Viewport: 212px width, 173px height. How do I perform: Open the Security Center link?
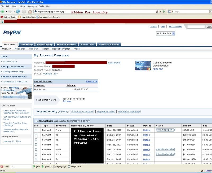(175, 26)
